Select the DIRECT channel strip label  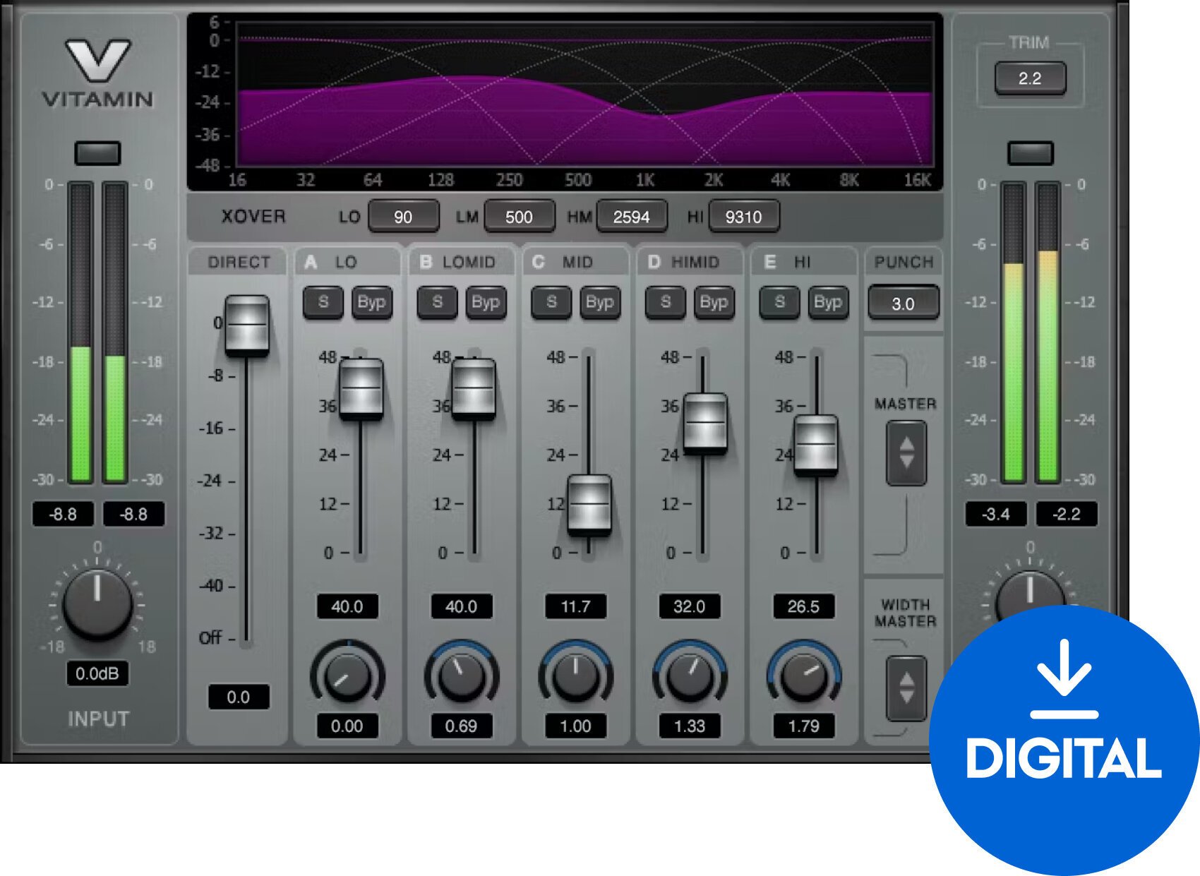(x=239, y=260)
